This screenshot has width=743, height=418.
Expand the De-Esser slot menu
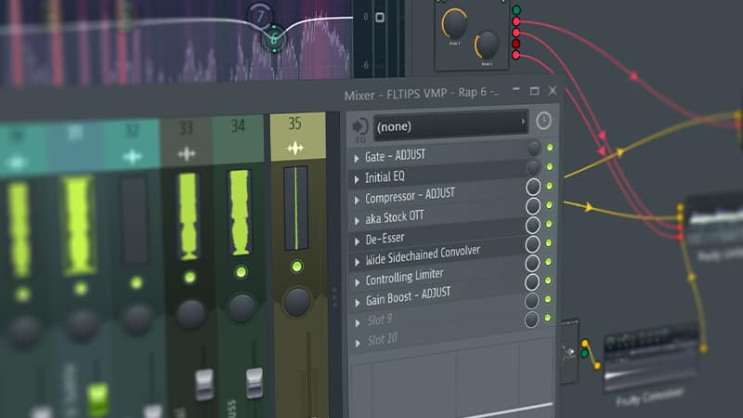point(357,242)
